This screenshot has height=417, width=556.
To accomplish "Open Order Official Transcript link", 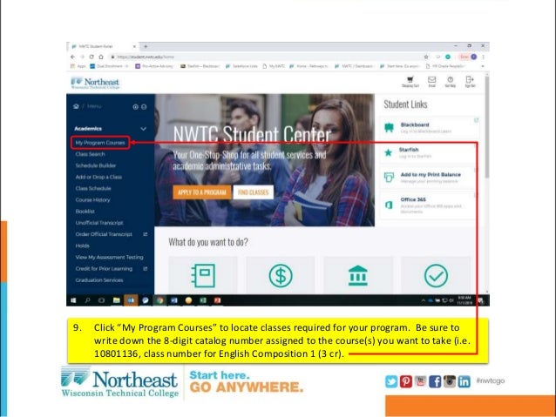I will [104, 234].
